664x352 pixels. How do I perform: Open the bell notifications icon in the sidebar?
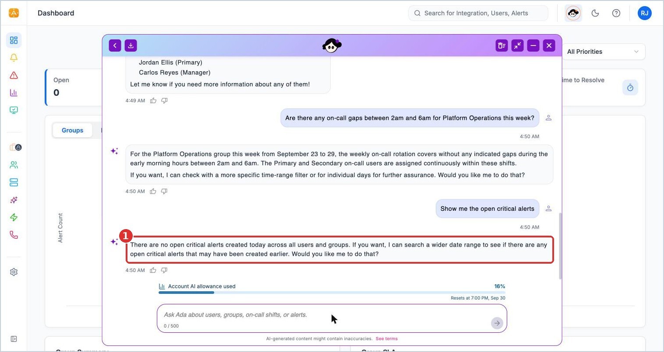click(14, 58)
